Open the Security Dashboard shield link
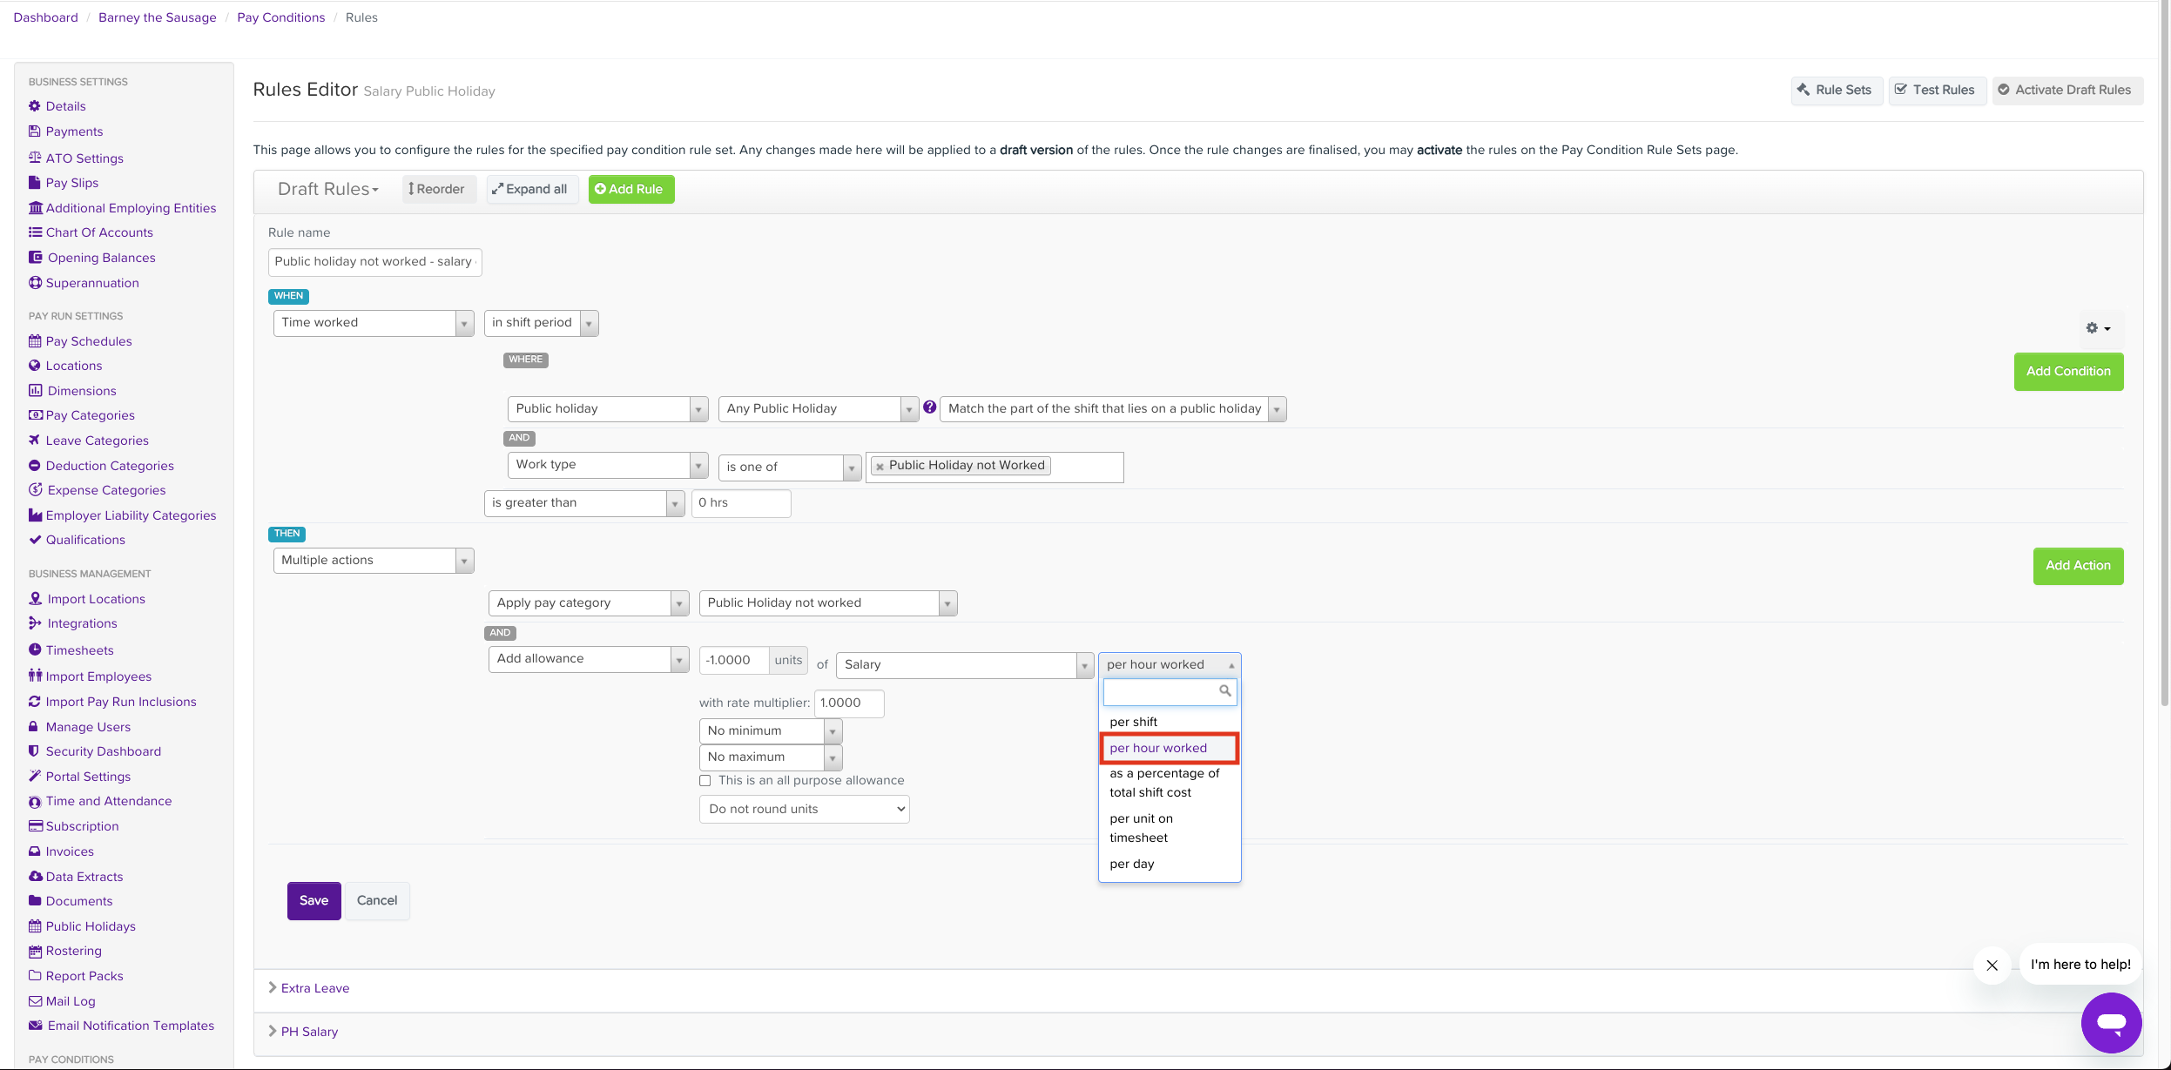This screenshot has height=1070, width=2171. click(x=103, y=751)
